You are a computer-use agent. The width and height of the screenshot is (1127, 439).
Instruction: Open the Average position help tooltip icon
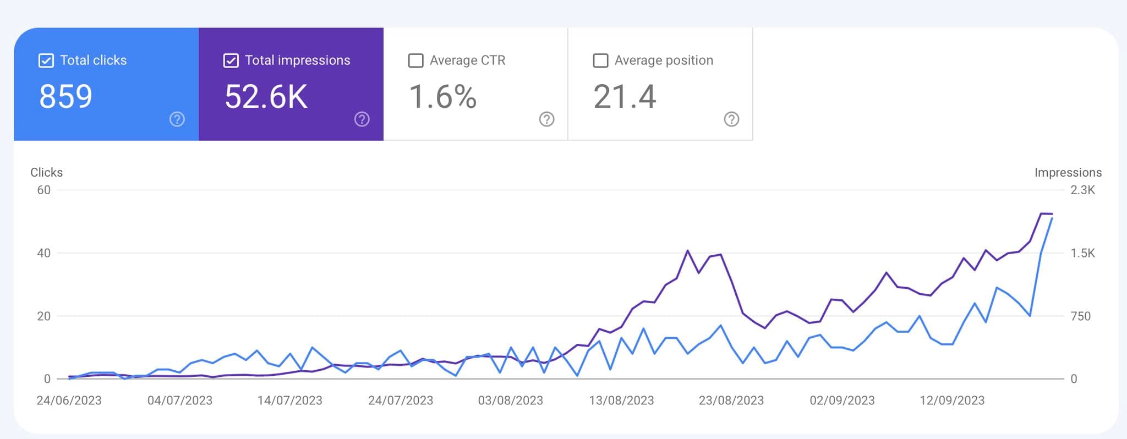click(x=731, y=119)
